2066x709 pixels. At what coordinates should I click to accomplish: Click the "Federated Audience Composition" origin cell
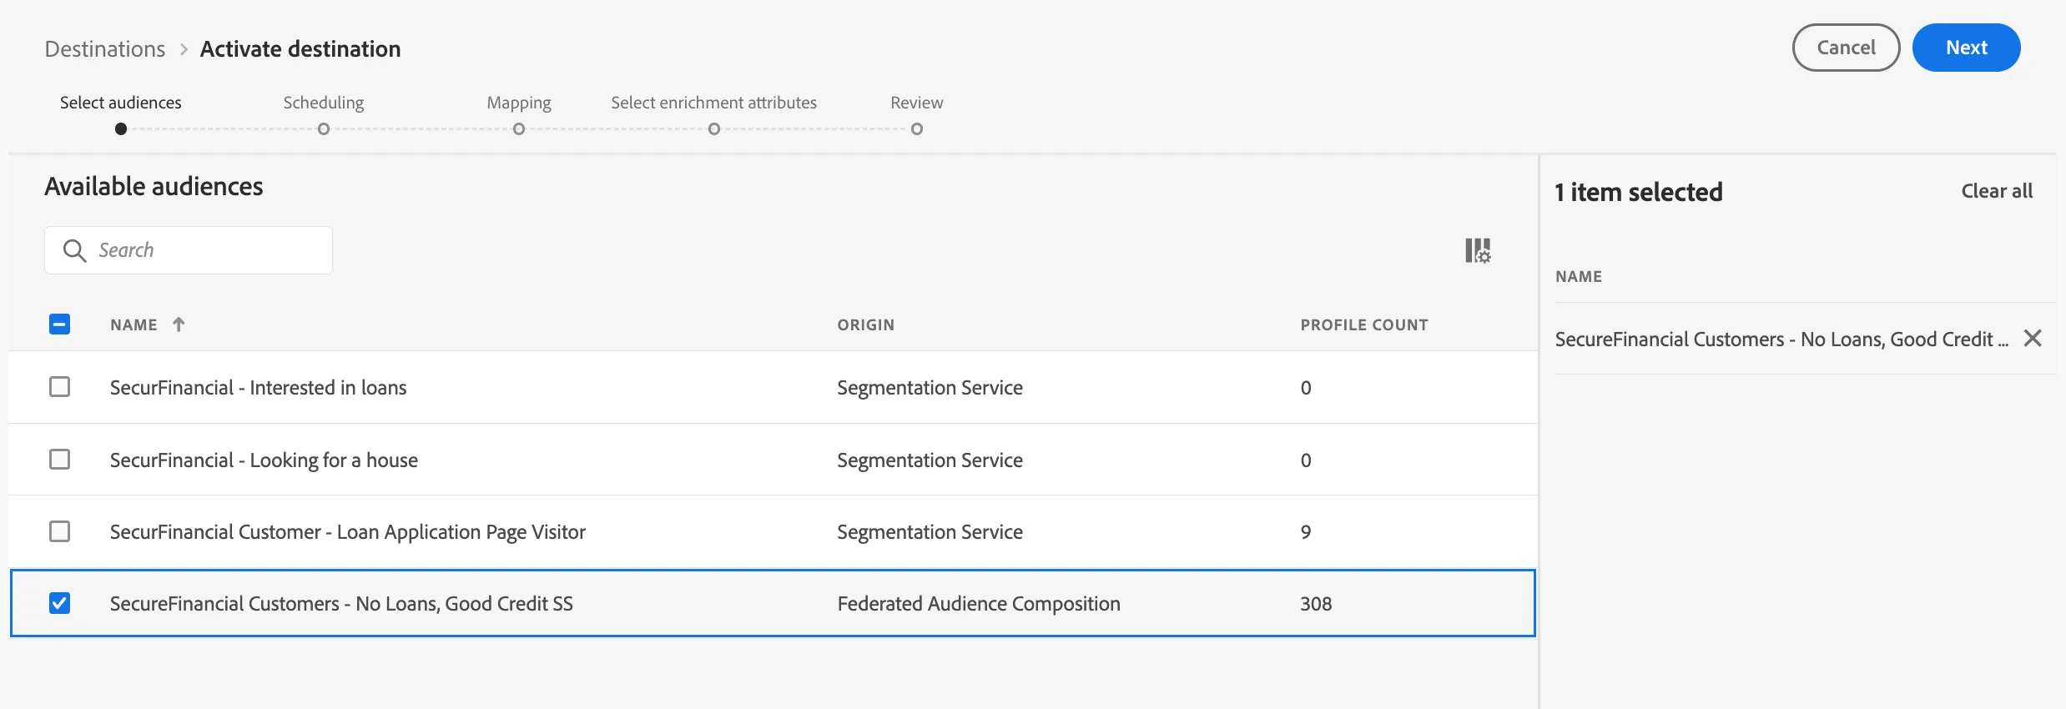coord(979,604)
